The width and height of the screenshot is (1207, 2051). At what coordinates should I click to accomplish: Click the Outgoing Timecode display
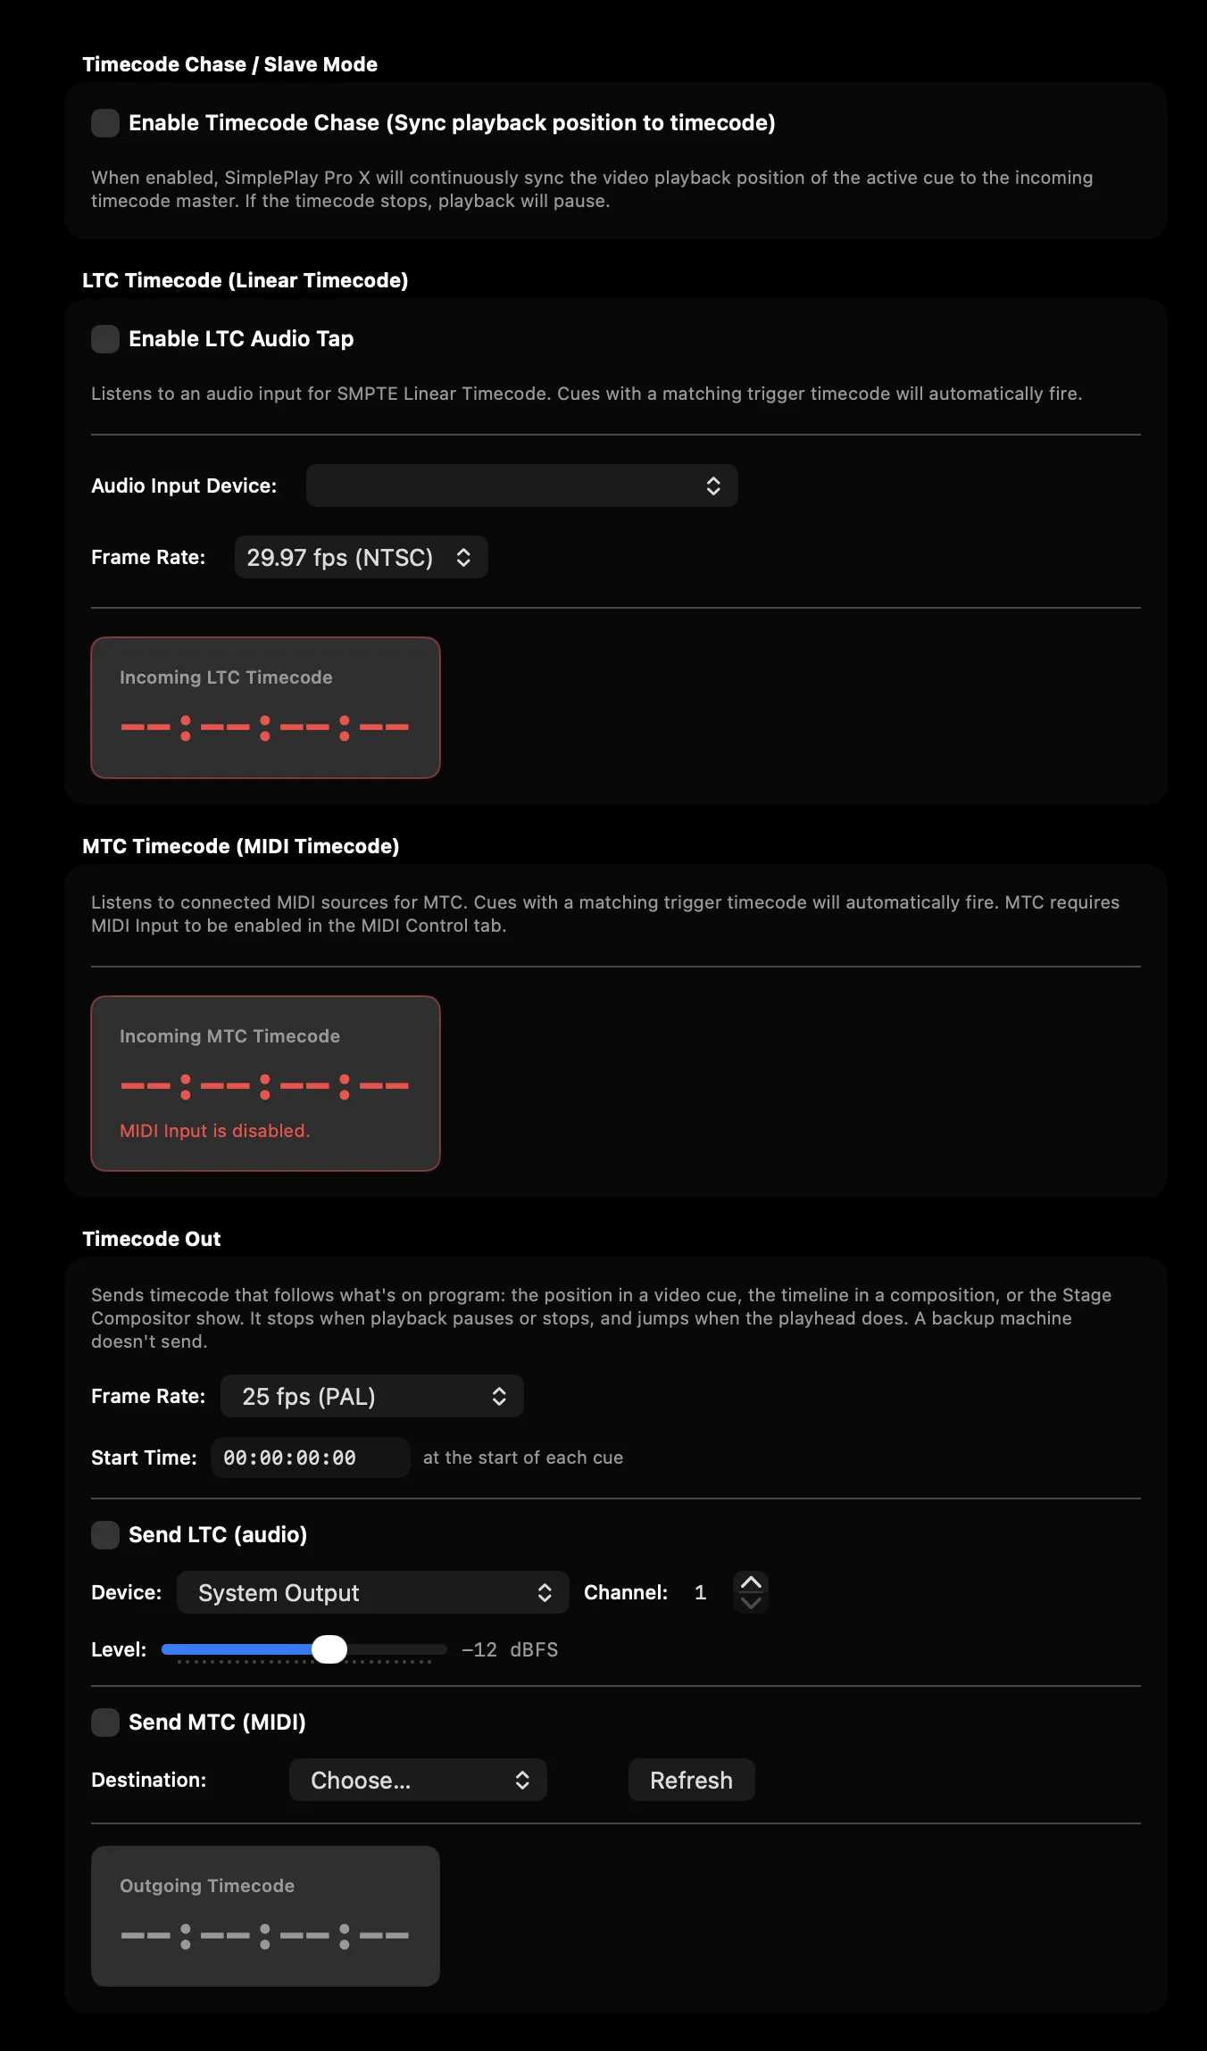pos(265,1916)
